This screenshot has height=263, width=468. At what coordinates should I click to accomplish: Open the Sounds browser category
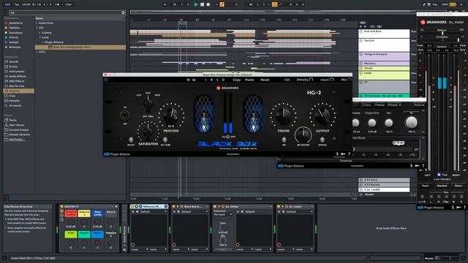14,61
